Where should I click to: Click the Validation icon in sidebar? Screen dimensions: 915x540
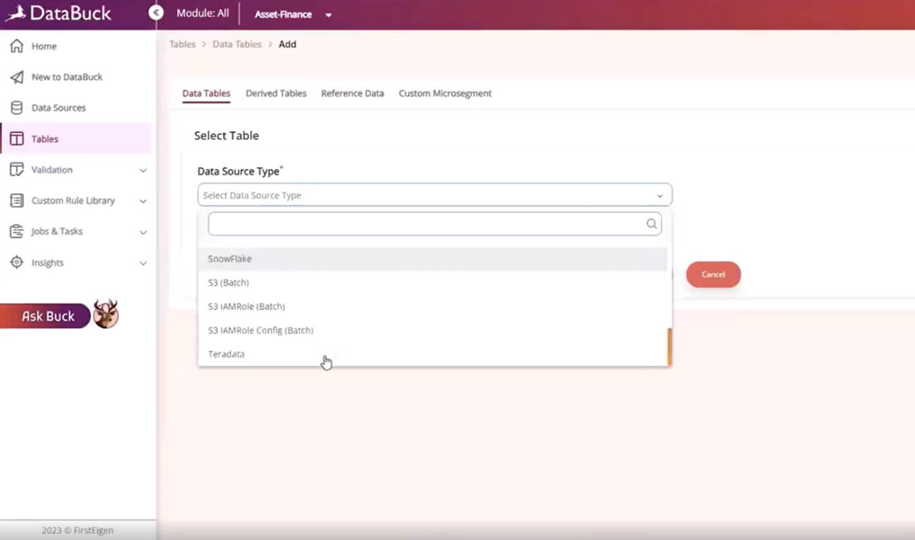(x=17, y=169)
